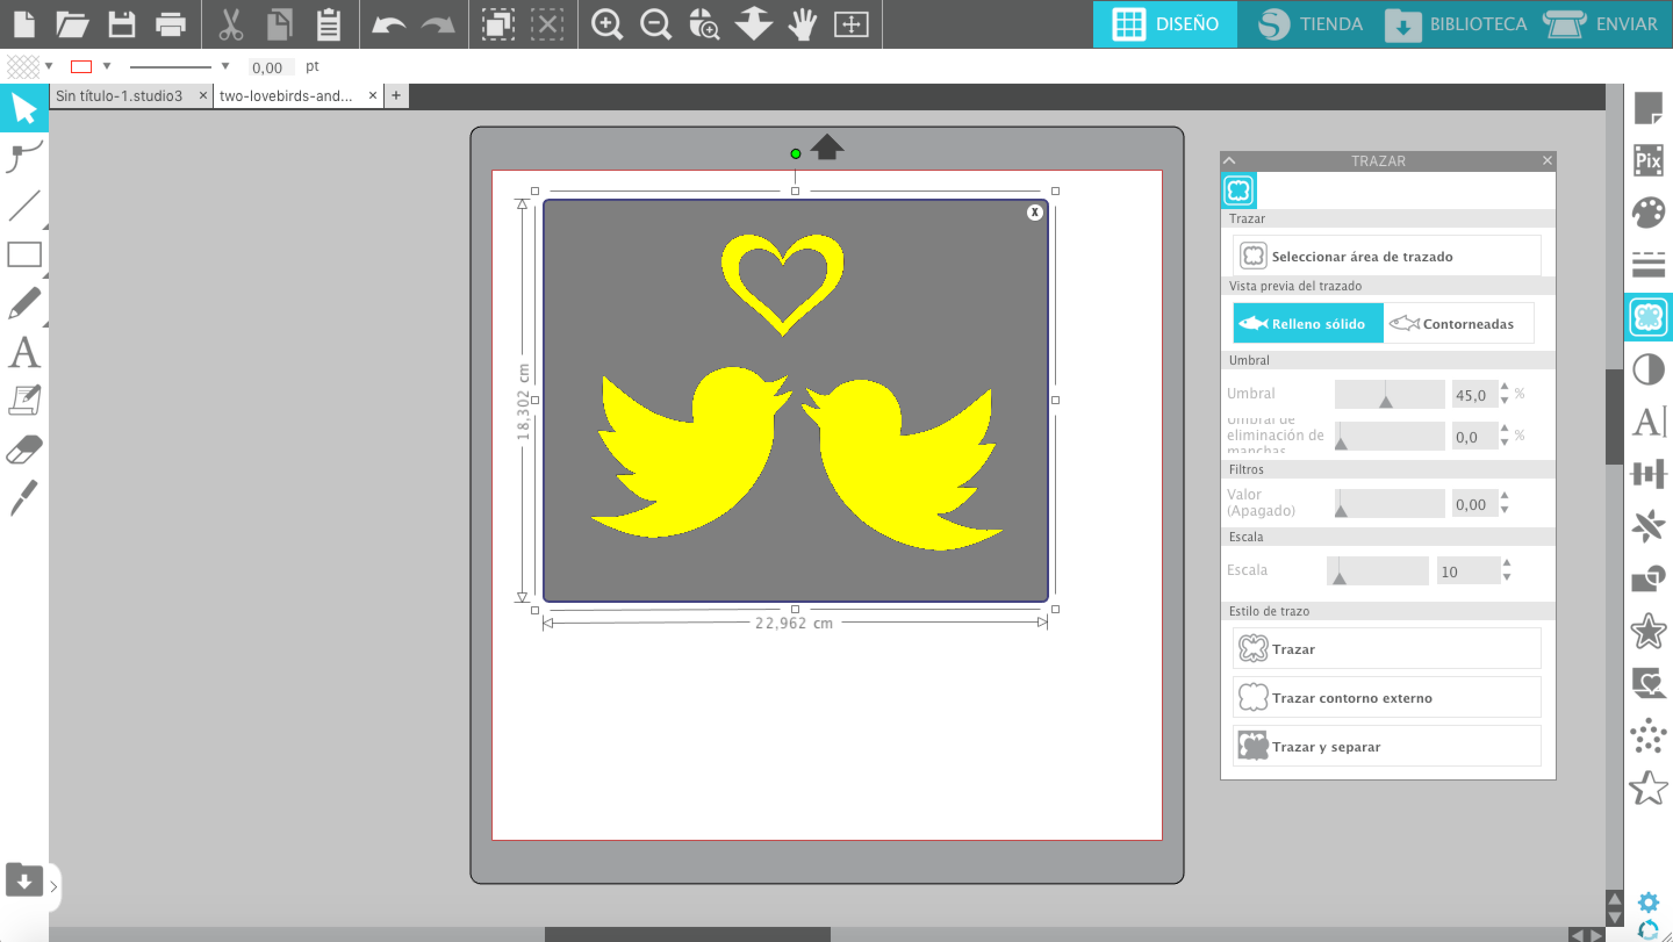The image size is (1673, 942).
Task: Zoom out with the magnifier minus icon
Action: click(655, 24)
